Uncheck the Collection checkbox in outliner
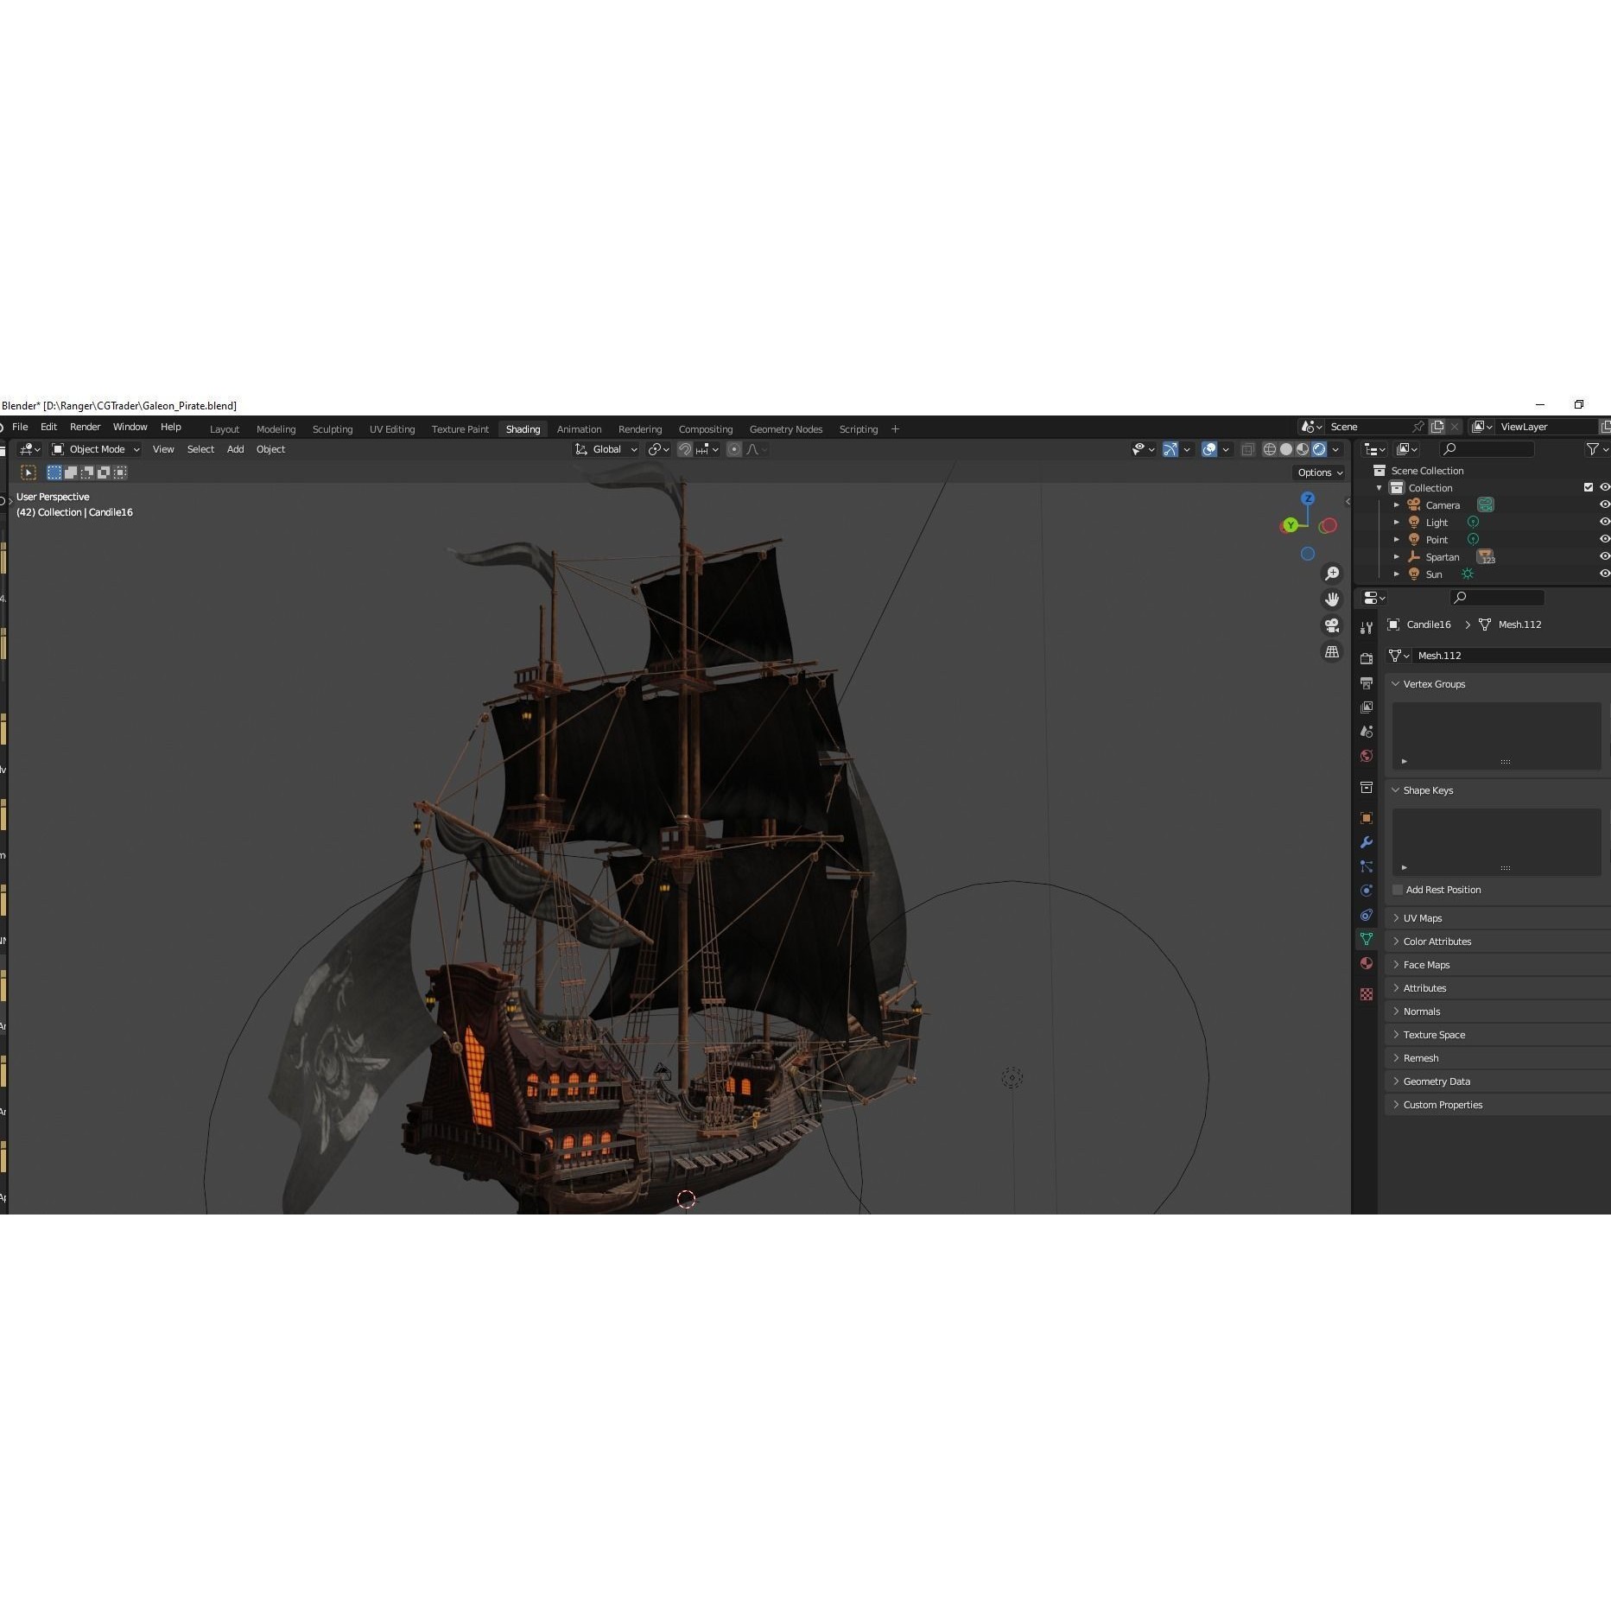 1588,486
